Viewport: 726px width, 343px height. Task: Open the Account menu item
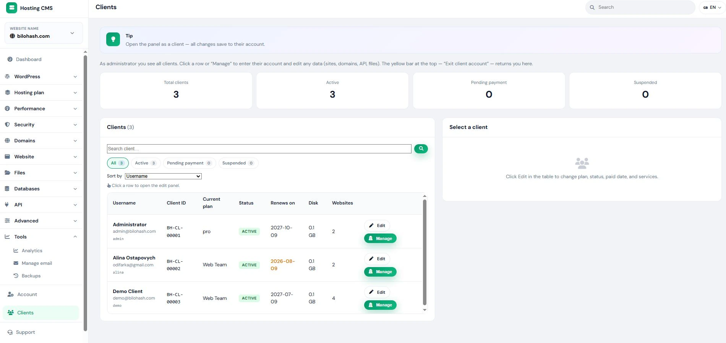(x=27, y=295)
